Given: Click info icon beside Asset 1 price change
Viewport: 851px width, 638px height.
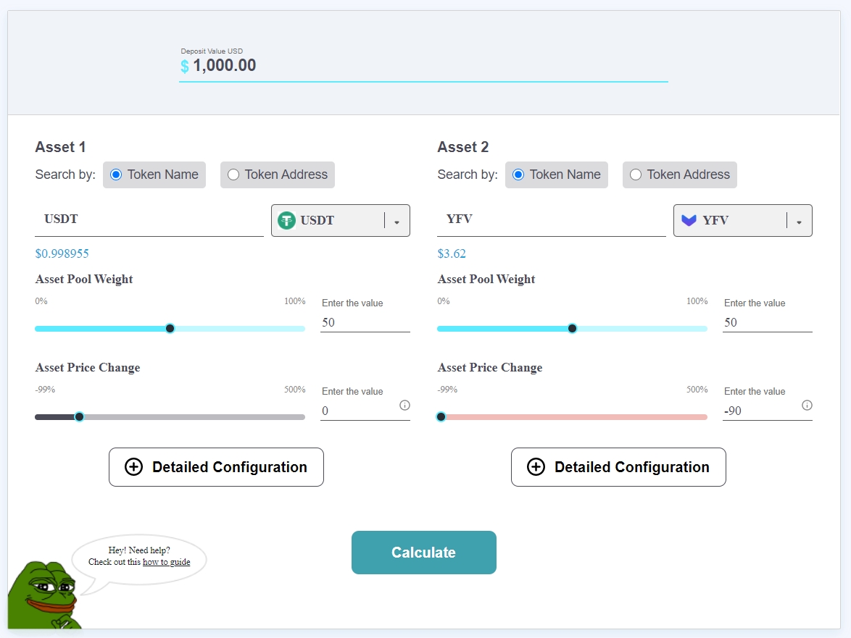Looking at the screenshot, I should pyautogui.click(x=404, y=405).
